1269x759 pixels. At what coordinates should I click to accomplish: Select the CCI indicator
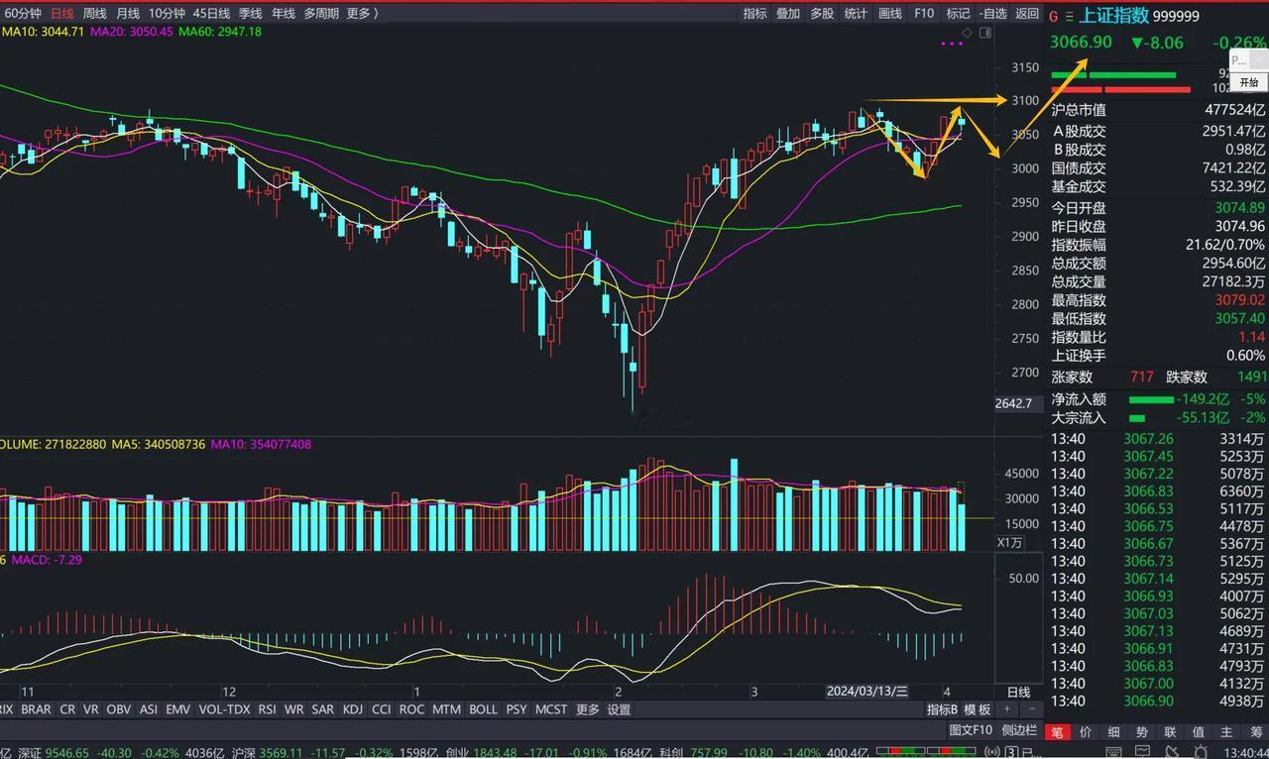[x=382, y=709]
